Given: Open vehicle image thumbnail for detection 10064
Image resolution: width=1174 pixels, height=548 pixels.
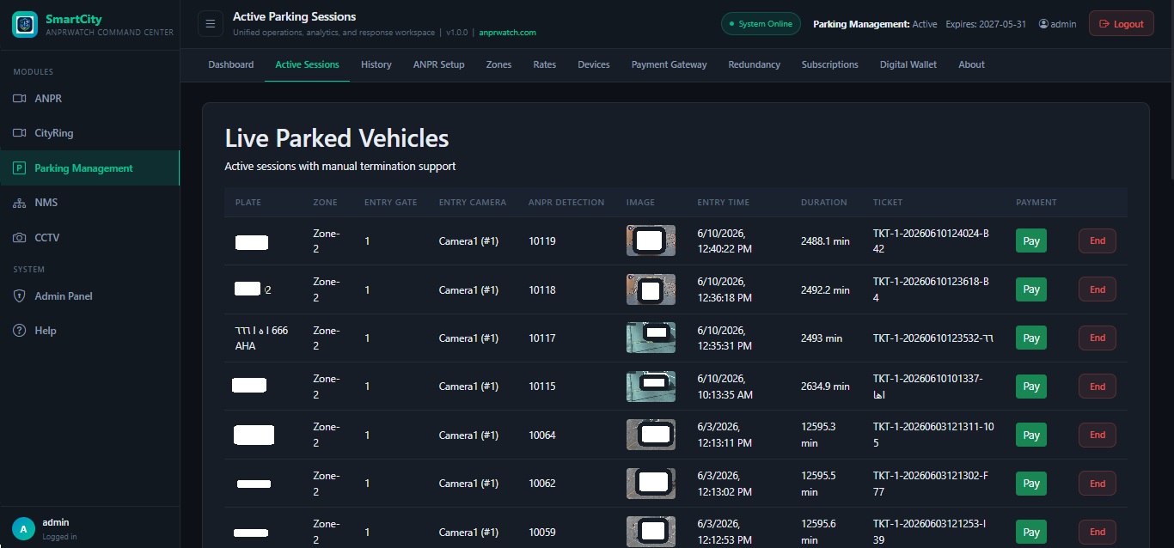Looking at the screenshot, I should [651, 435].
